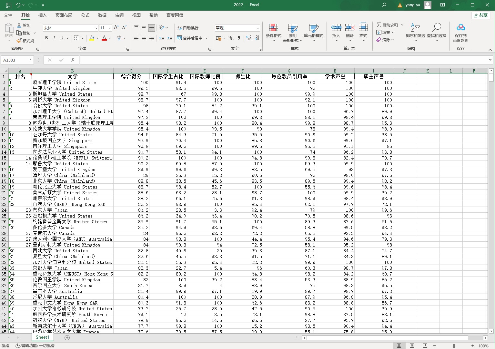
Task: Toggle Bold formatting
Action: tap(46, 38)
